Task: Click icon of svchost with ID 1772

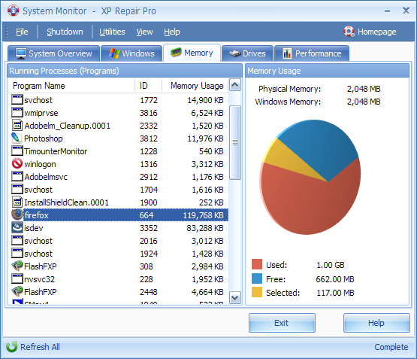Action: coord(17,99)
